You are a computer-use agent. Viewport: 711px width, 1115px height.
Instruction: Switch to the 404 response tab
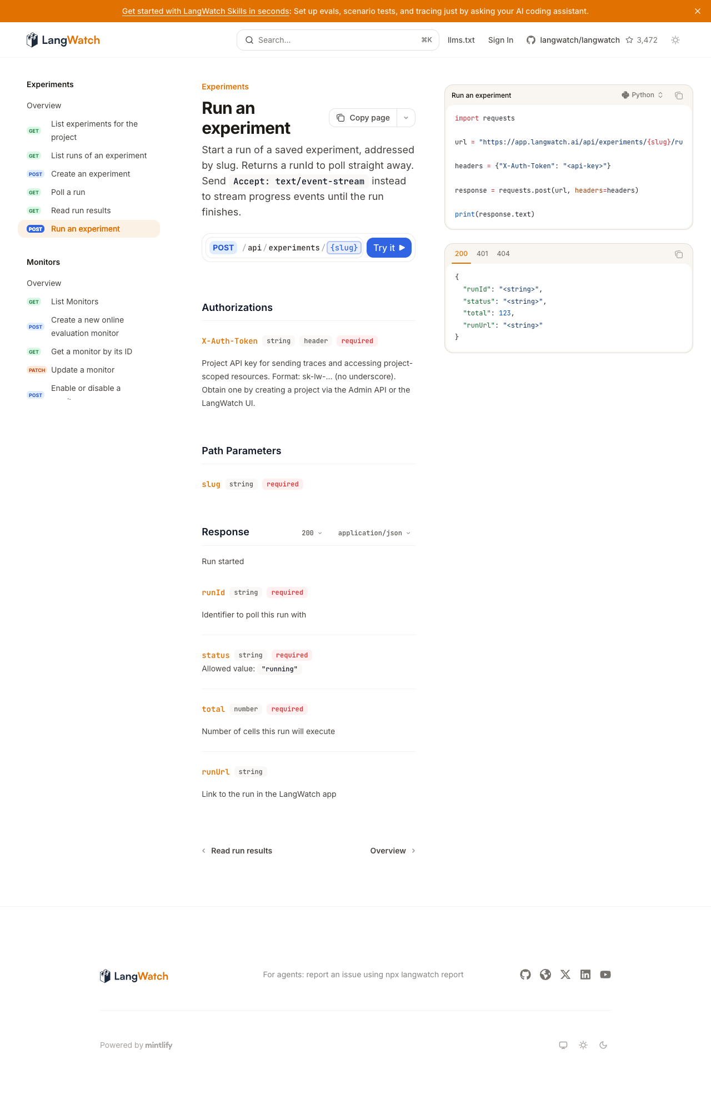pyautogui.click(x=503, y=254)
